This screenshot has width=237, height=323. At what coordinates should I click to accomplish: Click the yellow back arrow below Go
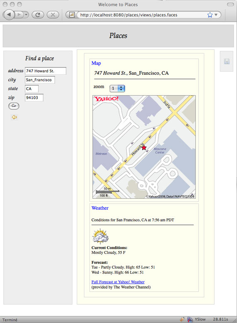pyautogui.click(x=14, y=117)
